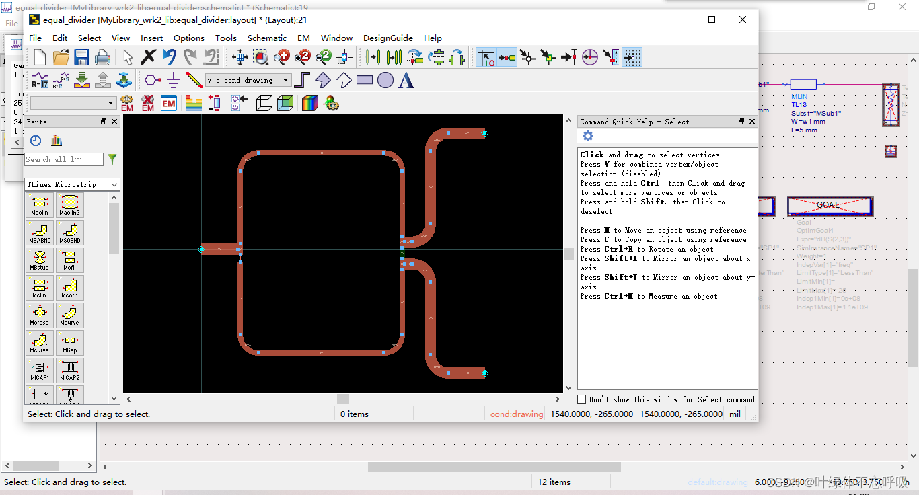The width and height of the screenshot is (919, 495).
Task: Check 'Don't show this window for Select command'
Action: (x=582, y=399)
